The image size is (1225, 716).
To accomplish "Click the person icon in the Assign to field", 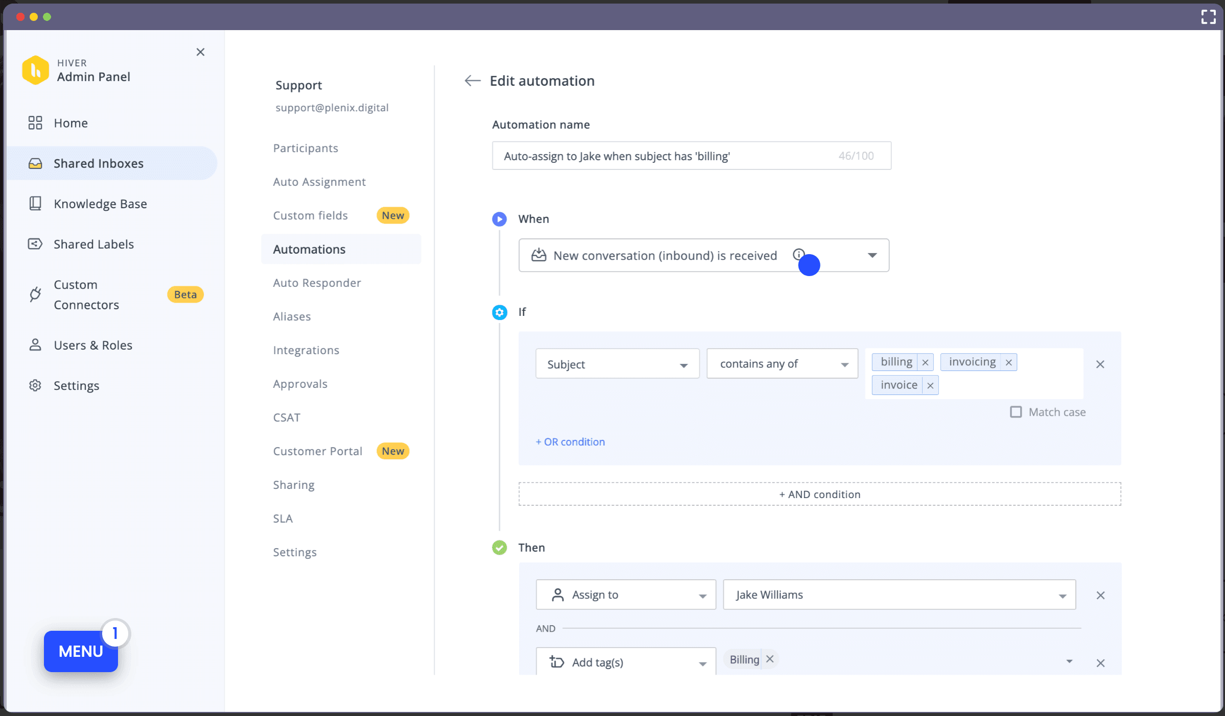I will tap(558, 595).
